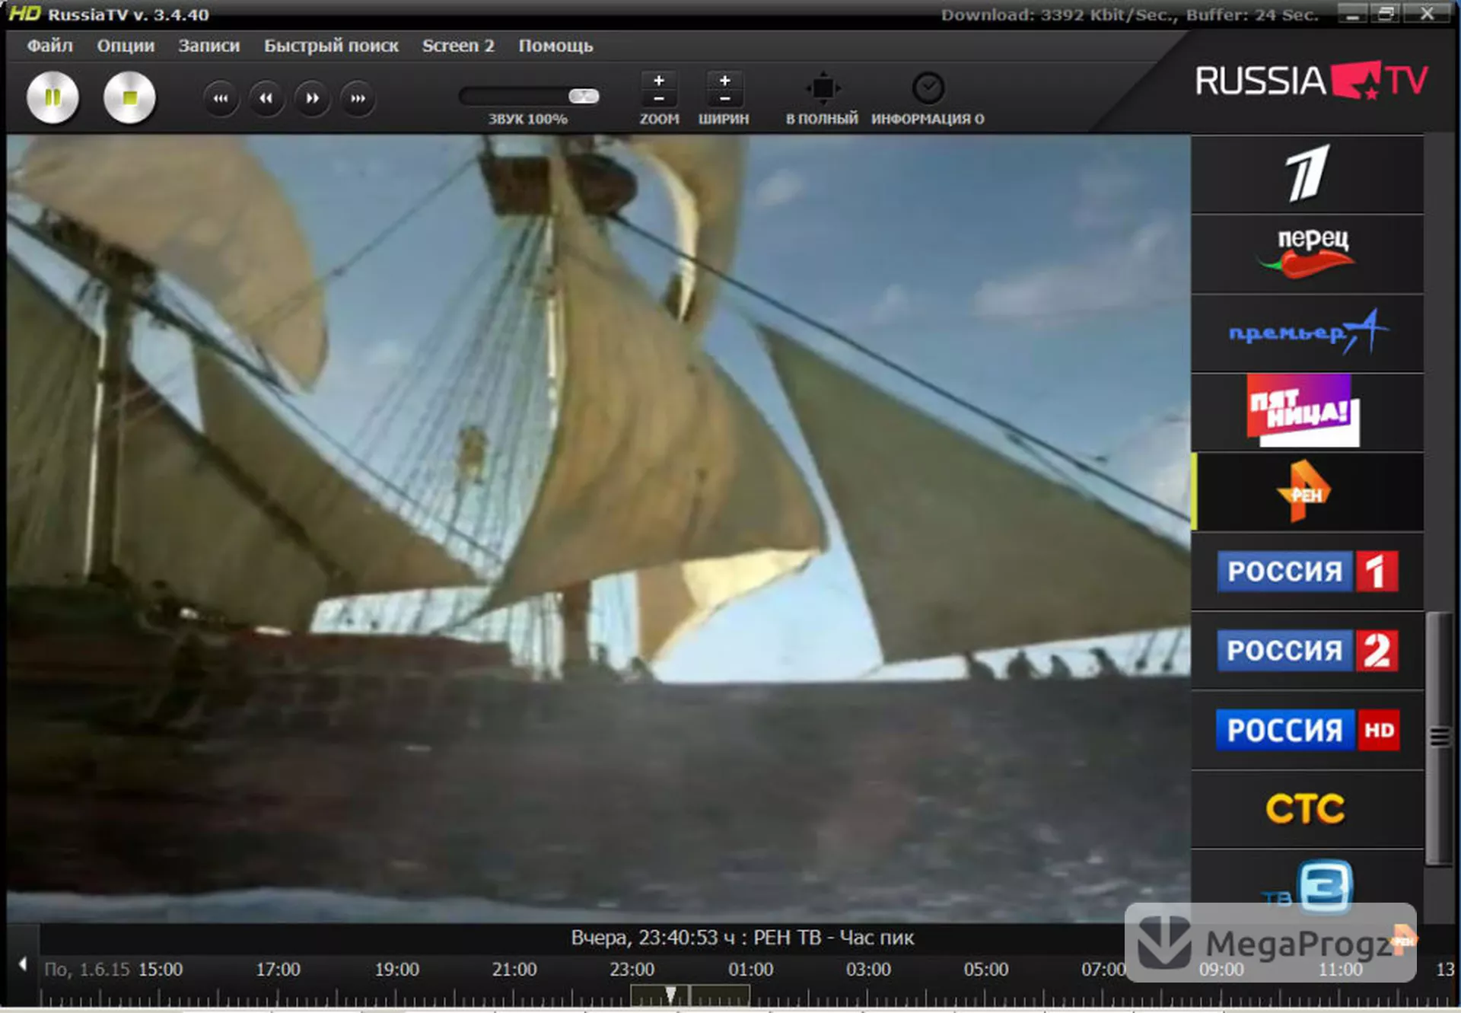
Task: Select the СТС channel
Action: click(x=1307, y=809)
